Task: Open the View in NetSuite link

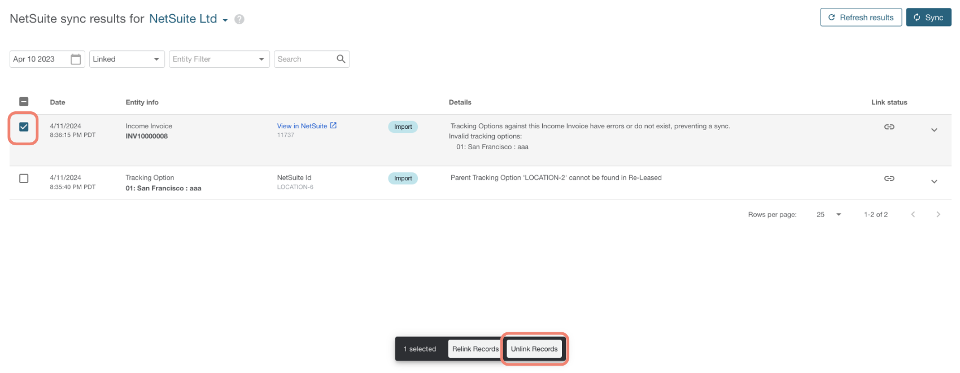Action: (x=302, y=126)
